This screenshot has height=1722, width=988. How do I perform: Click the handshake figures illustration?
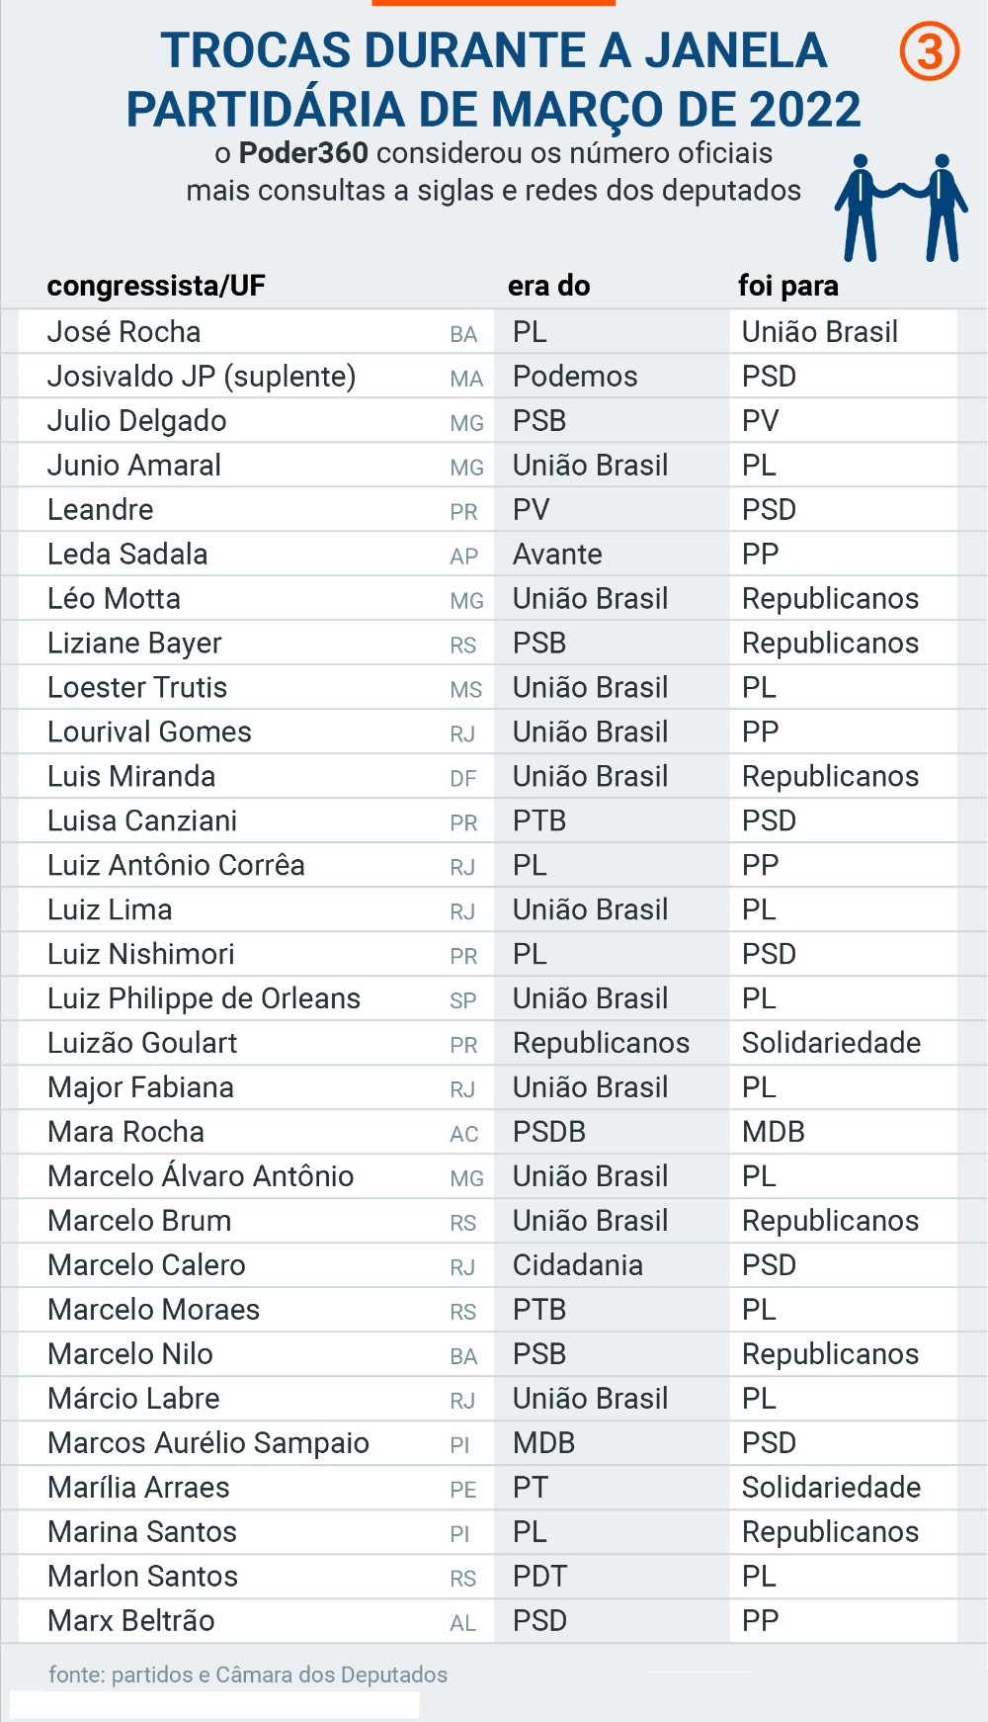(x=900, y=207)
